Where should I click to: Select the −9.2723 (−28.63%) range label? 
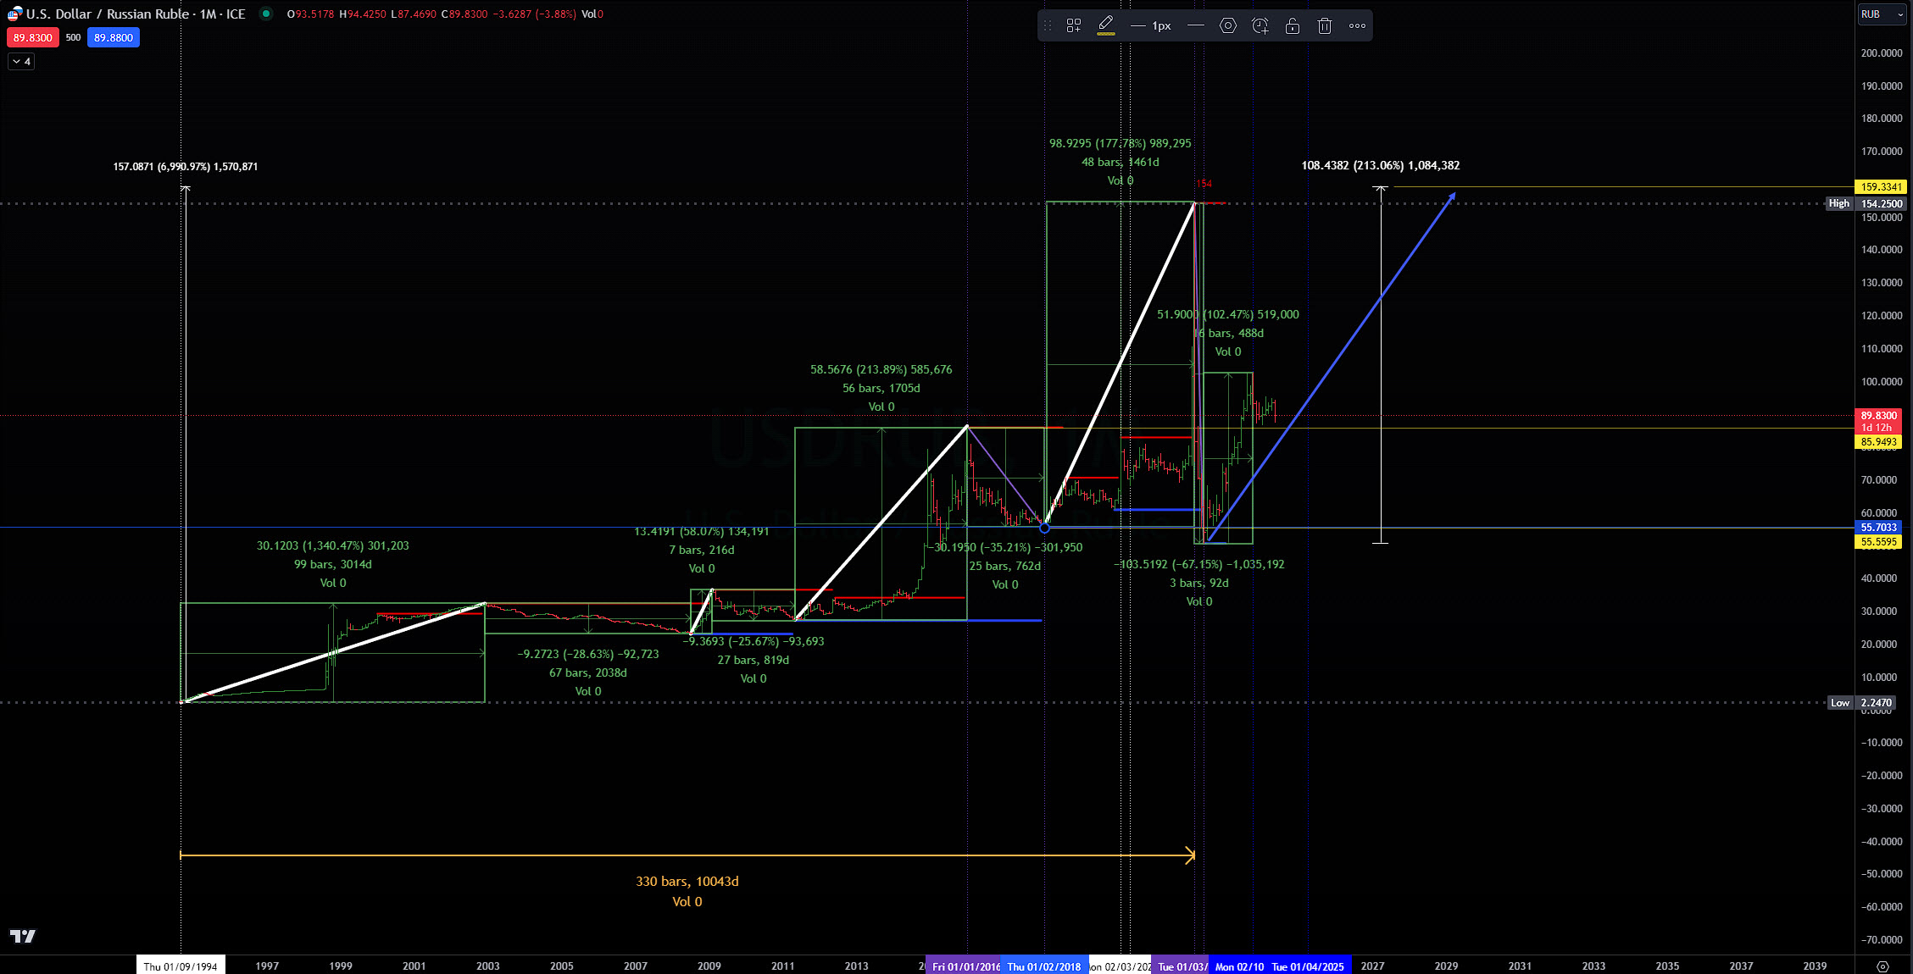[587, 654]
